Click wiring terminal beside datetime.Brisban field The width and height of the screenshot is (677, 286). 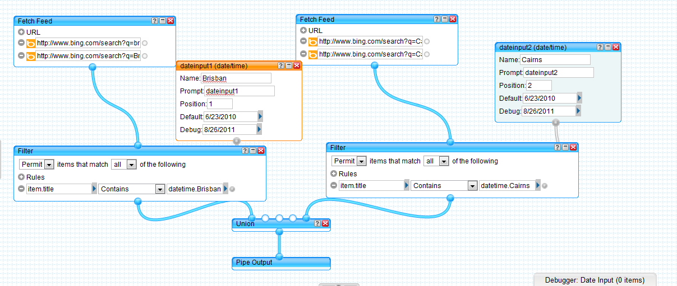pos(232,189)
